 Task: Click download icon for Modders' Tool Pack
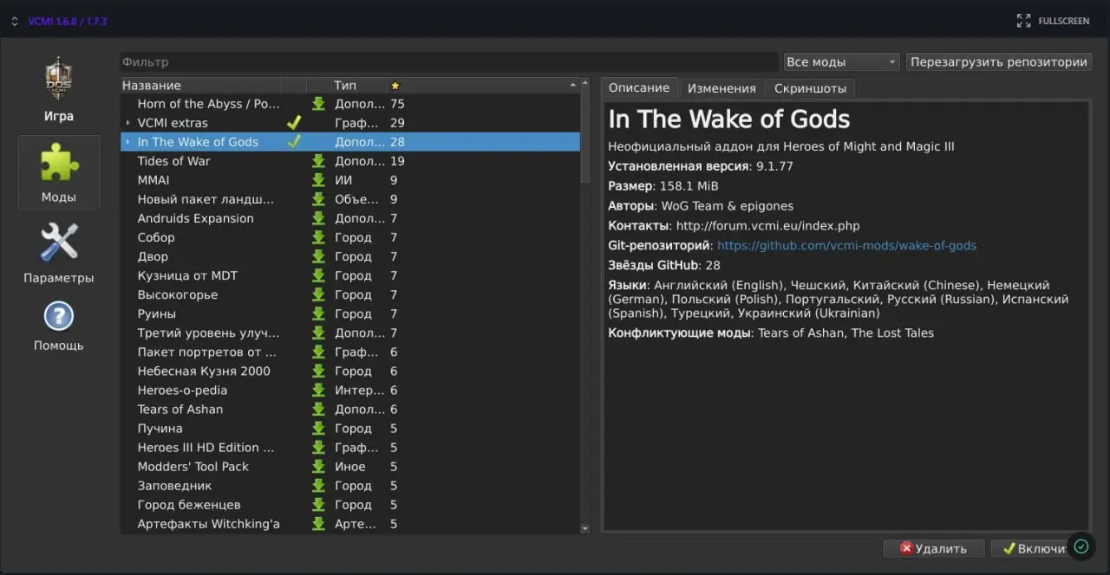pos(318,466)
